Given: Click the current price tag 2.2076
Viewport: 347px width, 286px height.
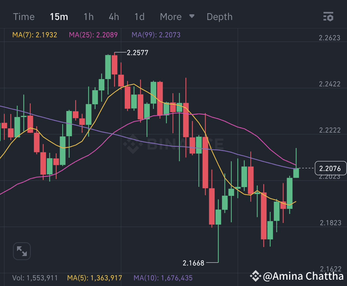Looking at the screenshot, I should 331,168.
